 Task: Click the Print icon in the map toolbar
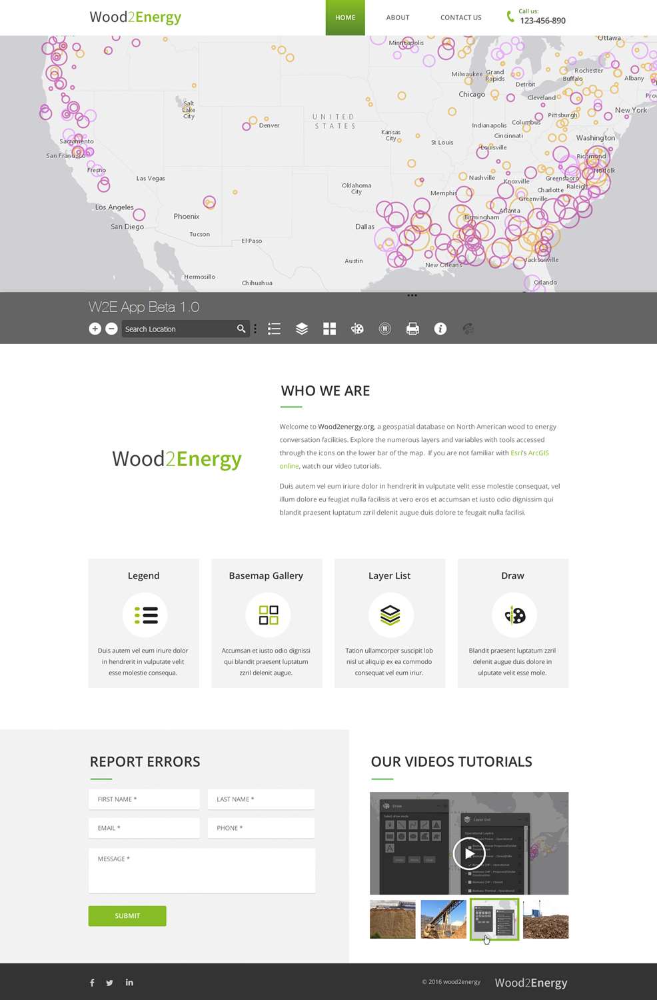[412, 329]
